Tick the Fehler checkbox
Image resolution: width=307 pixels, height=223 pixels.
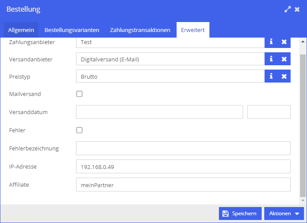(x=79, y=130)
